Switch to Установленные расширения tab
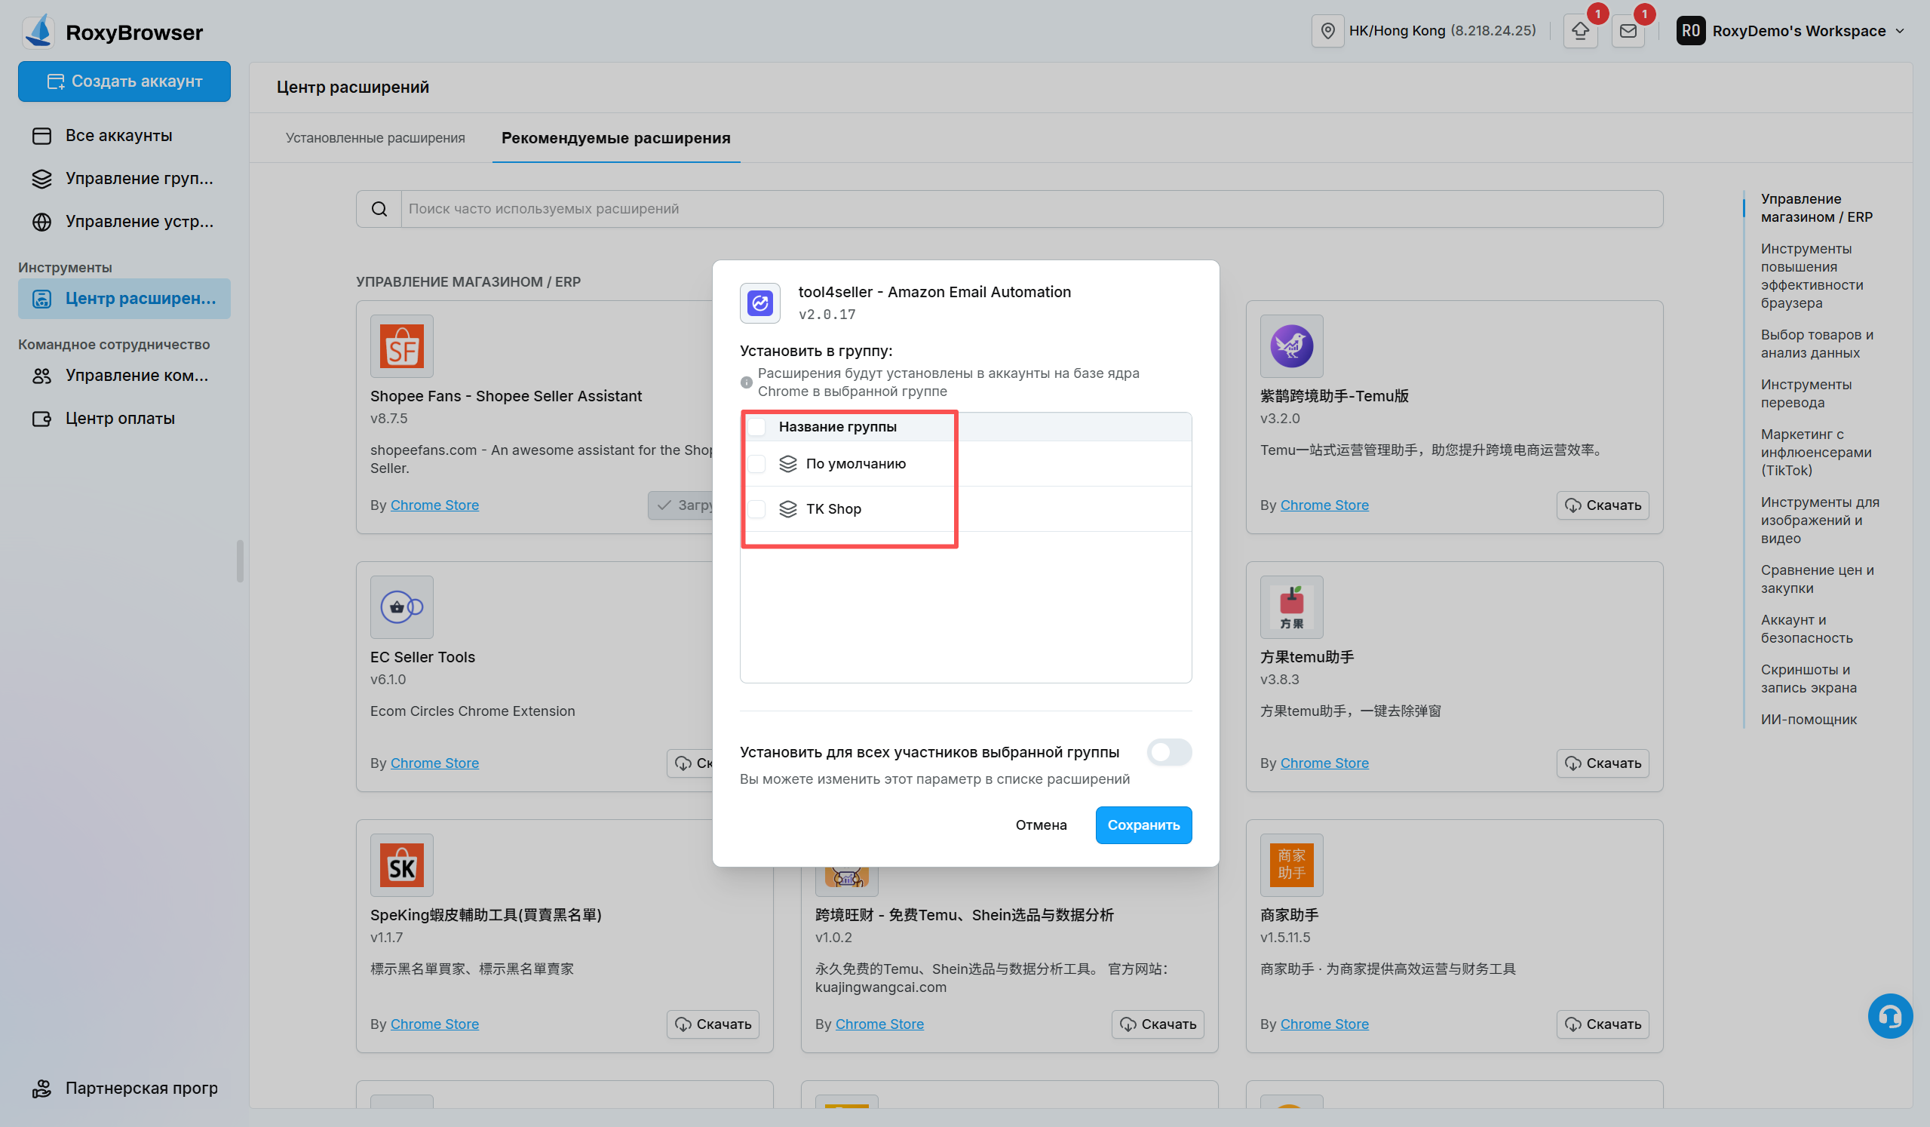The image size is (1930, 1127). [376, 138]
